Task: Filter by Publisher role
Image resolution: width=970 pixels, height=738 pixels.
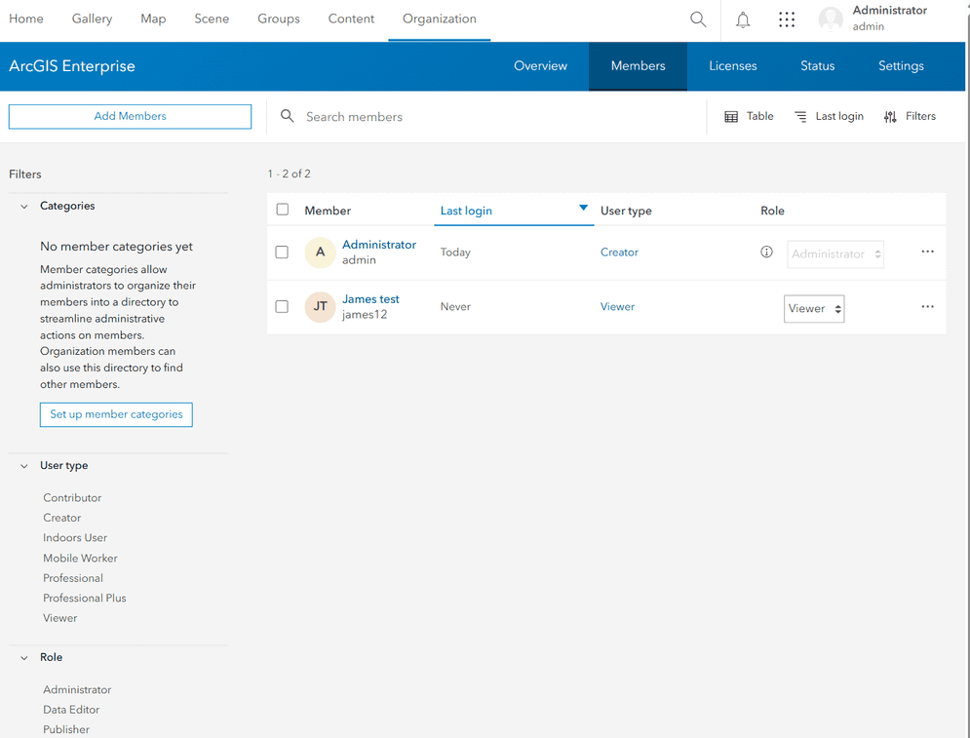Action: [x=66, y=729]
